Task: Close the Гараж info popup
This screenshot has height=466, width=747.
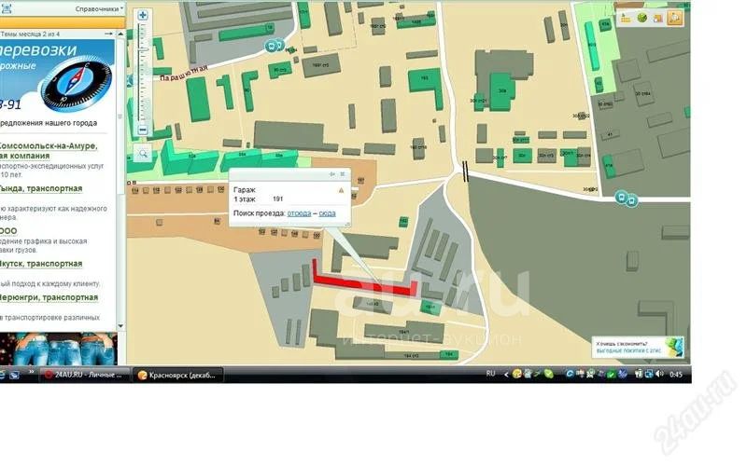Action: (342, 174)
